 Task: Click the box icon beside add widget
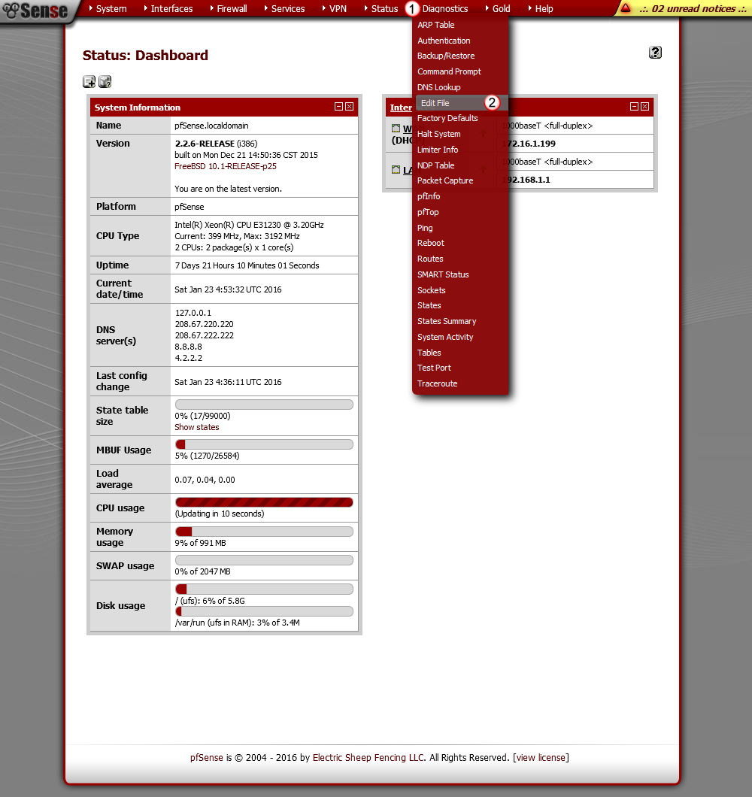[105, 81]
